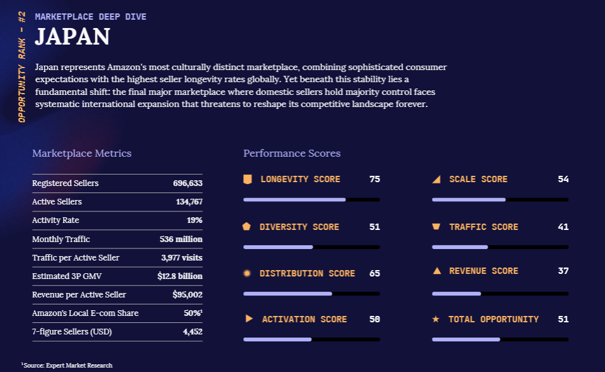Click the Scale Score progress bar
The height and width of the screenshot is (372, 605).
pos(500,199)
